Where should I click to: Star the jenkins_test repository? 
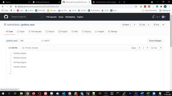tap(142, 25)
